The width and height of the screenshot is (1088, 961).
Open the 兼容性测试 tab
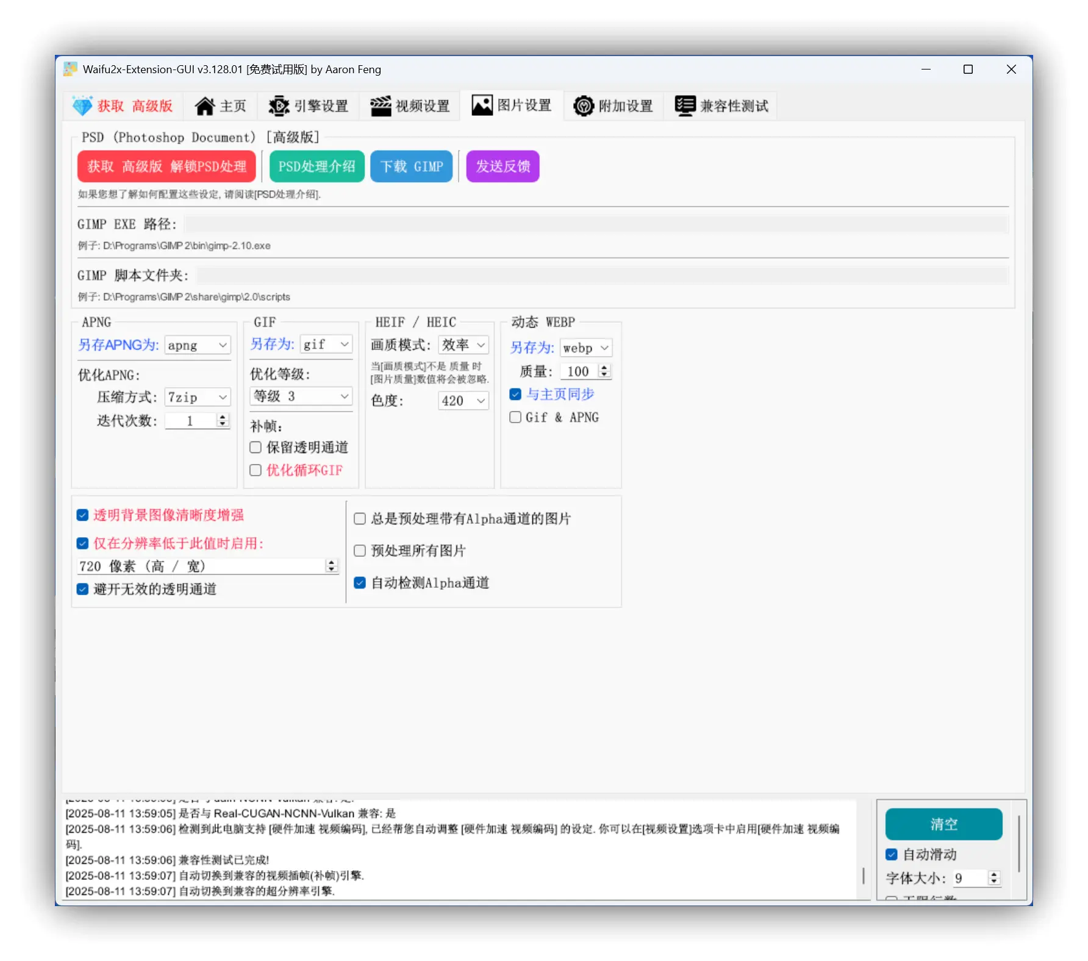[722, 106]
